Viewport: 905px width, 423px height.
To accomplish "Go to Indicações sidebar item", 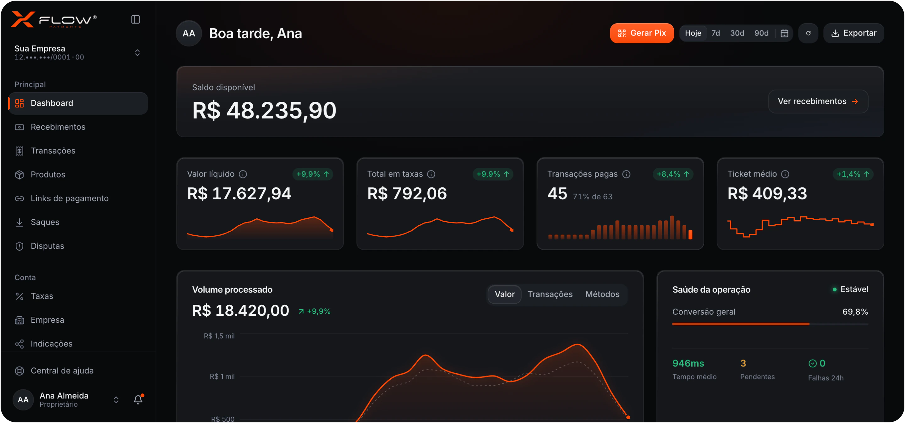I will pyautogui.click(x=78, y=343).
